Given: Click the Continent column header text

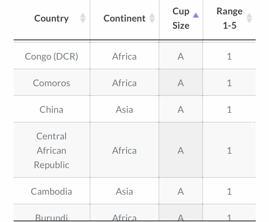Looking at the screenshot, I should coord(124,18).
